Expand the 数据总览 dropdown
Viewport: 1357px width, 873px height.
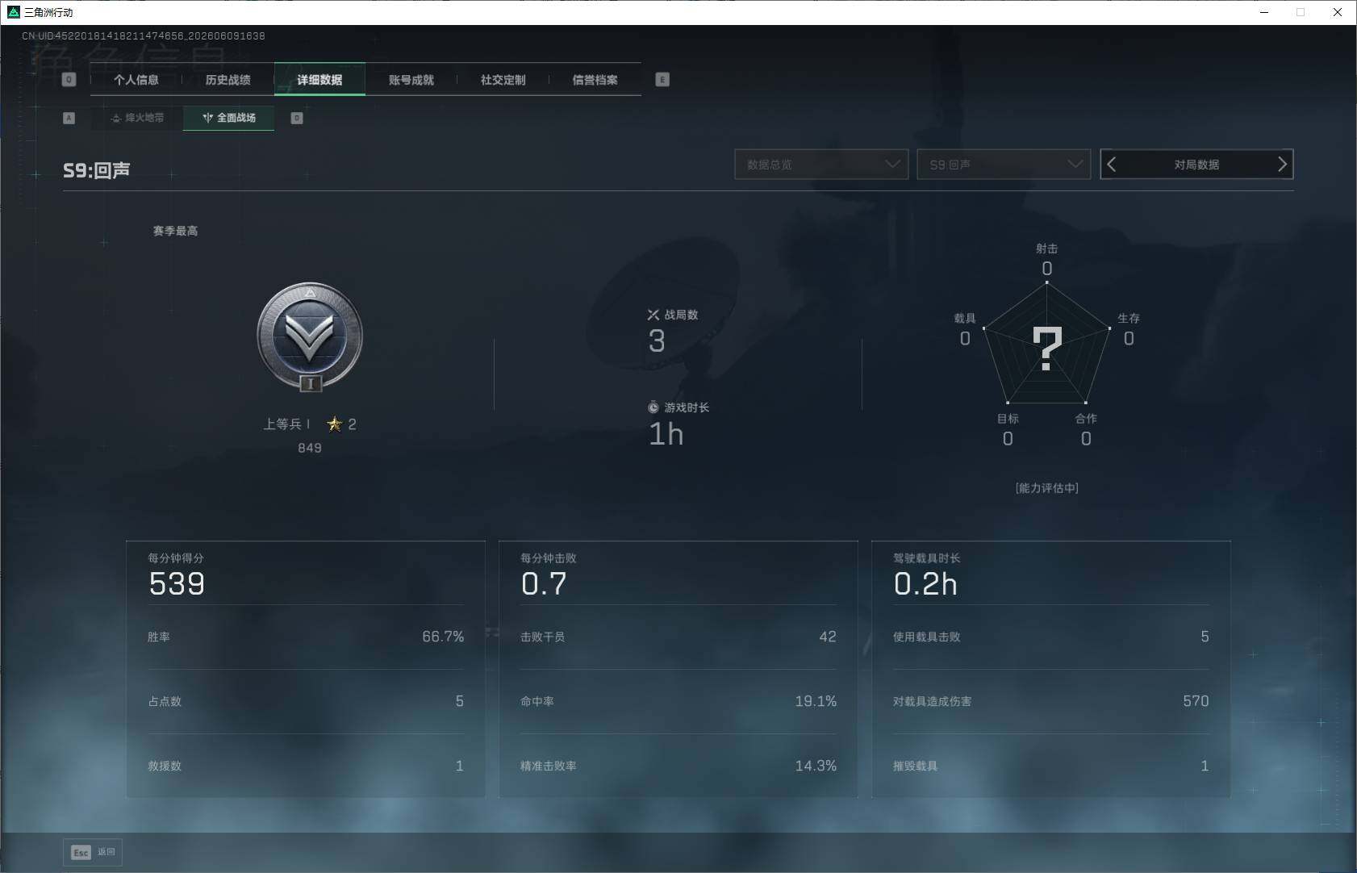(821, 165)
